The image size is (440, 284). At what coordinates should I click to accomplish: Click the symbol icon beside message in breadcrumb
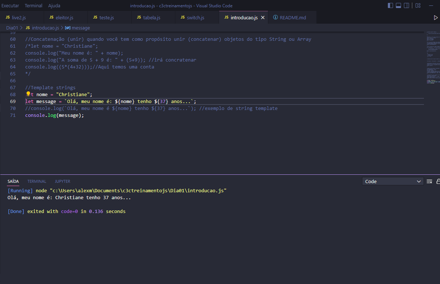67,28
